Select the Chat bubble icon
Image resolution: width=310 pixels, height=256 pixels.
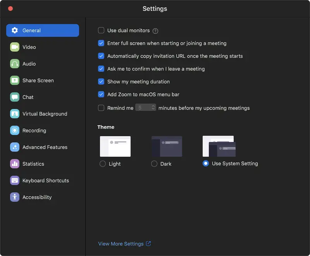tap(14, 97)
